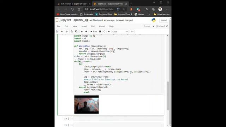The height and width of the screenshot is (127, 226).
Task: Open the Imported From IE folder
Action: pos(123,14)
